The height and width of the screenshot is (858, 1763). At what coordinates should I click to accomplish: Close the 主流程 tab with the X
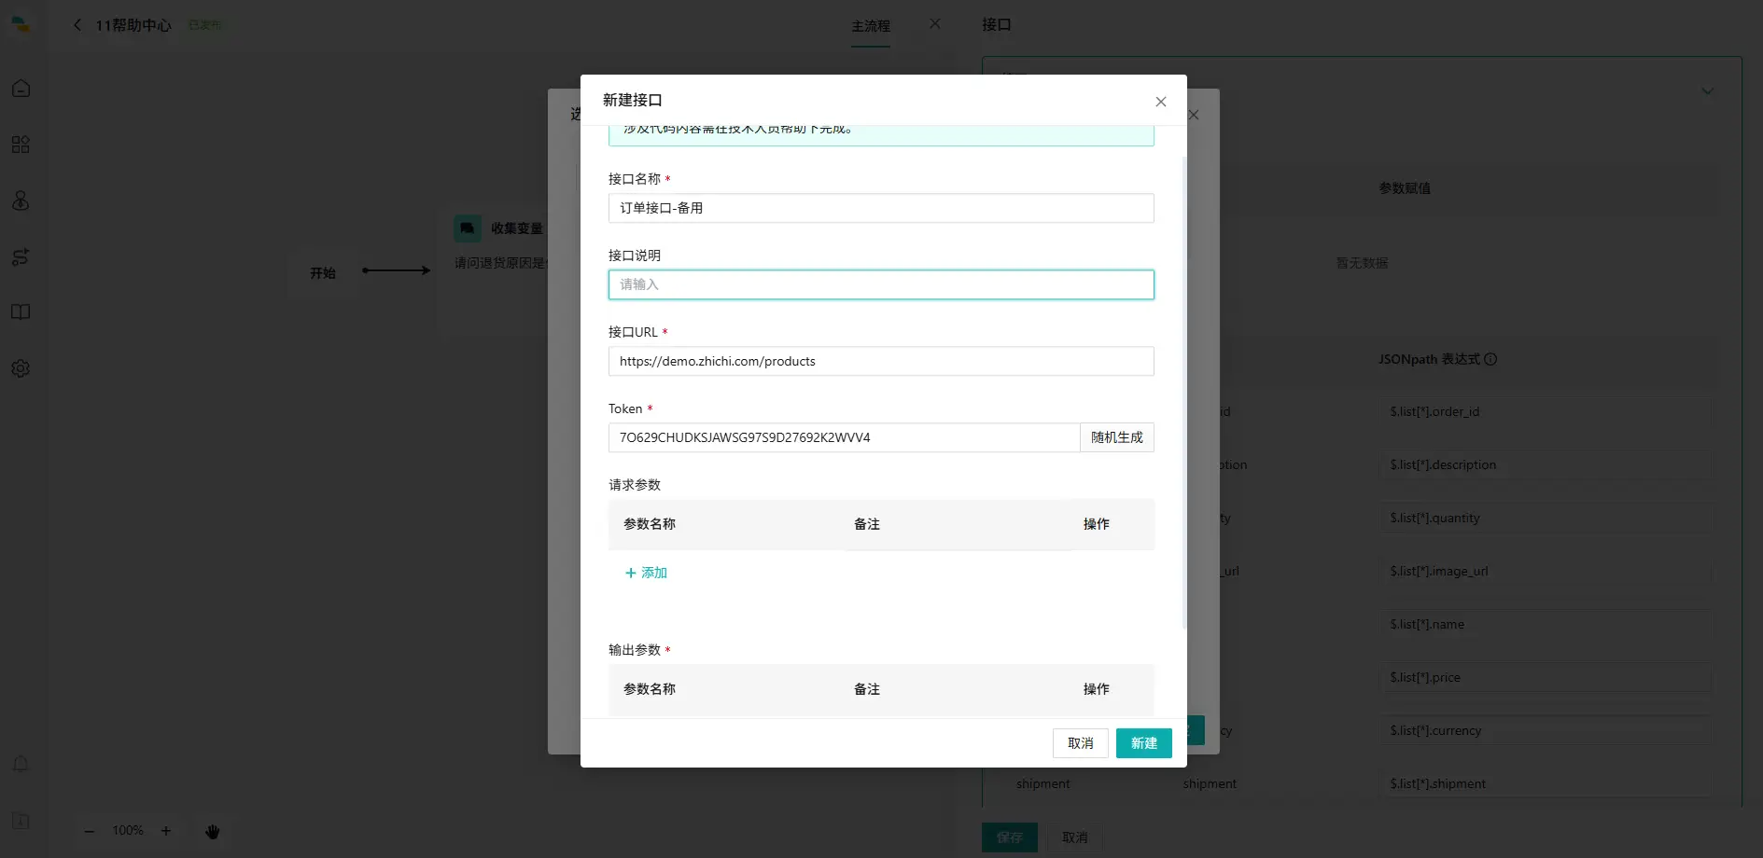pyautogui.click(x=935, y=23)
